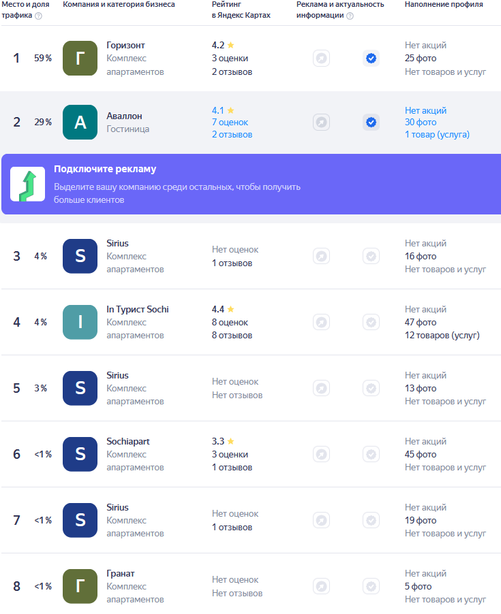Click 'Подключите рекламу' banner heading
Viewport: 501px width, 614px height.
[x=105, y=169]
